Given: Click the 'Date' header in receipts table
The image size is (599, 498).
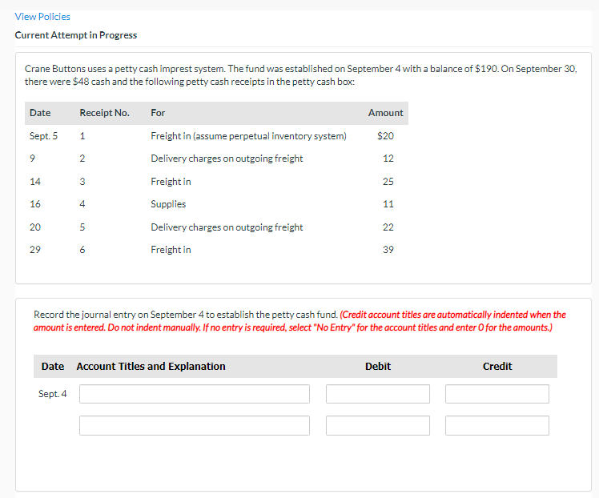Looking at the screenshot, I should coord(40,113).
